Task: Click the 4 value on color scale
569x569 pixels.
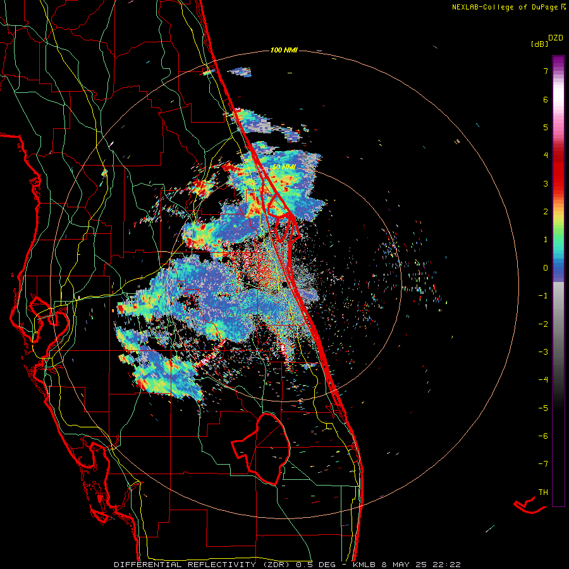Action: (x=546, y=156)
